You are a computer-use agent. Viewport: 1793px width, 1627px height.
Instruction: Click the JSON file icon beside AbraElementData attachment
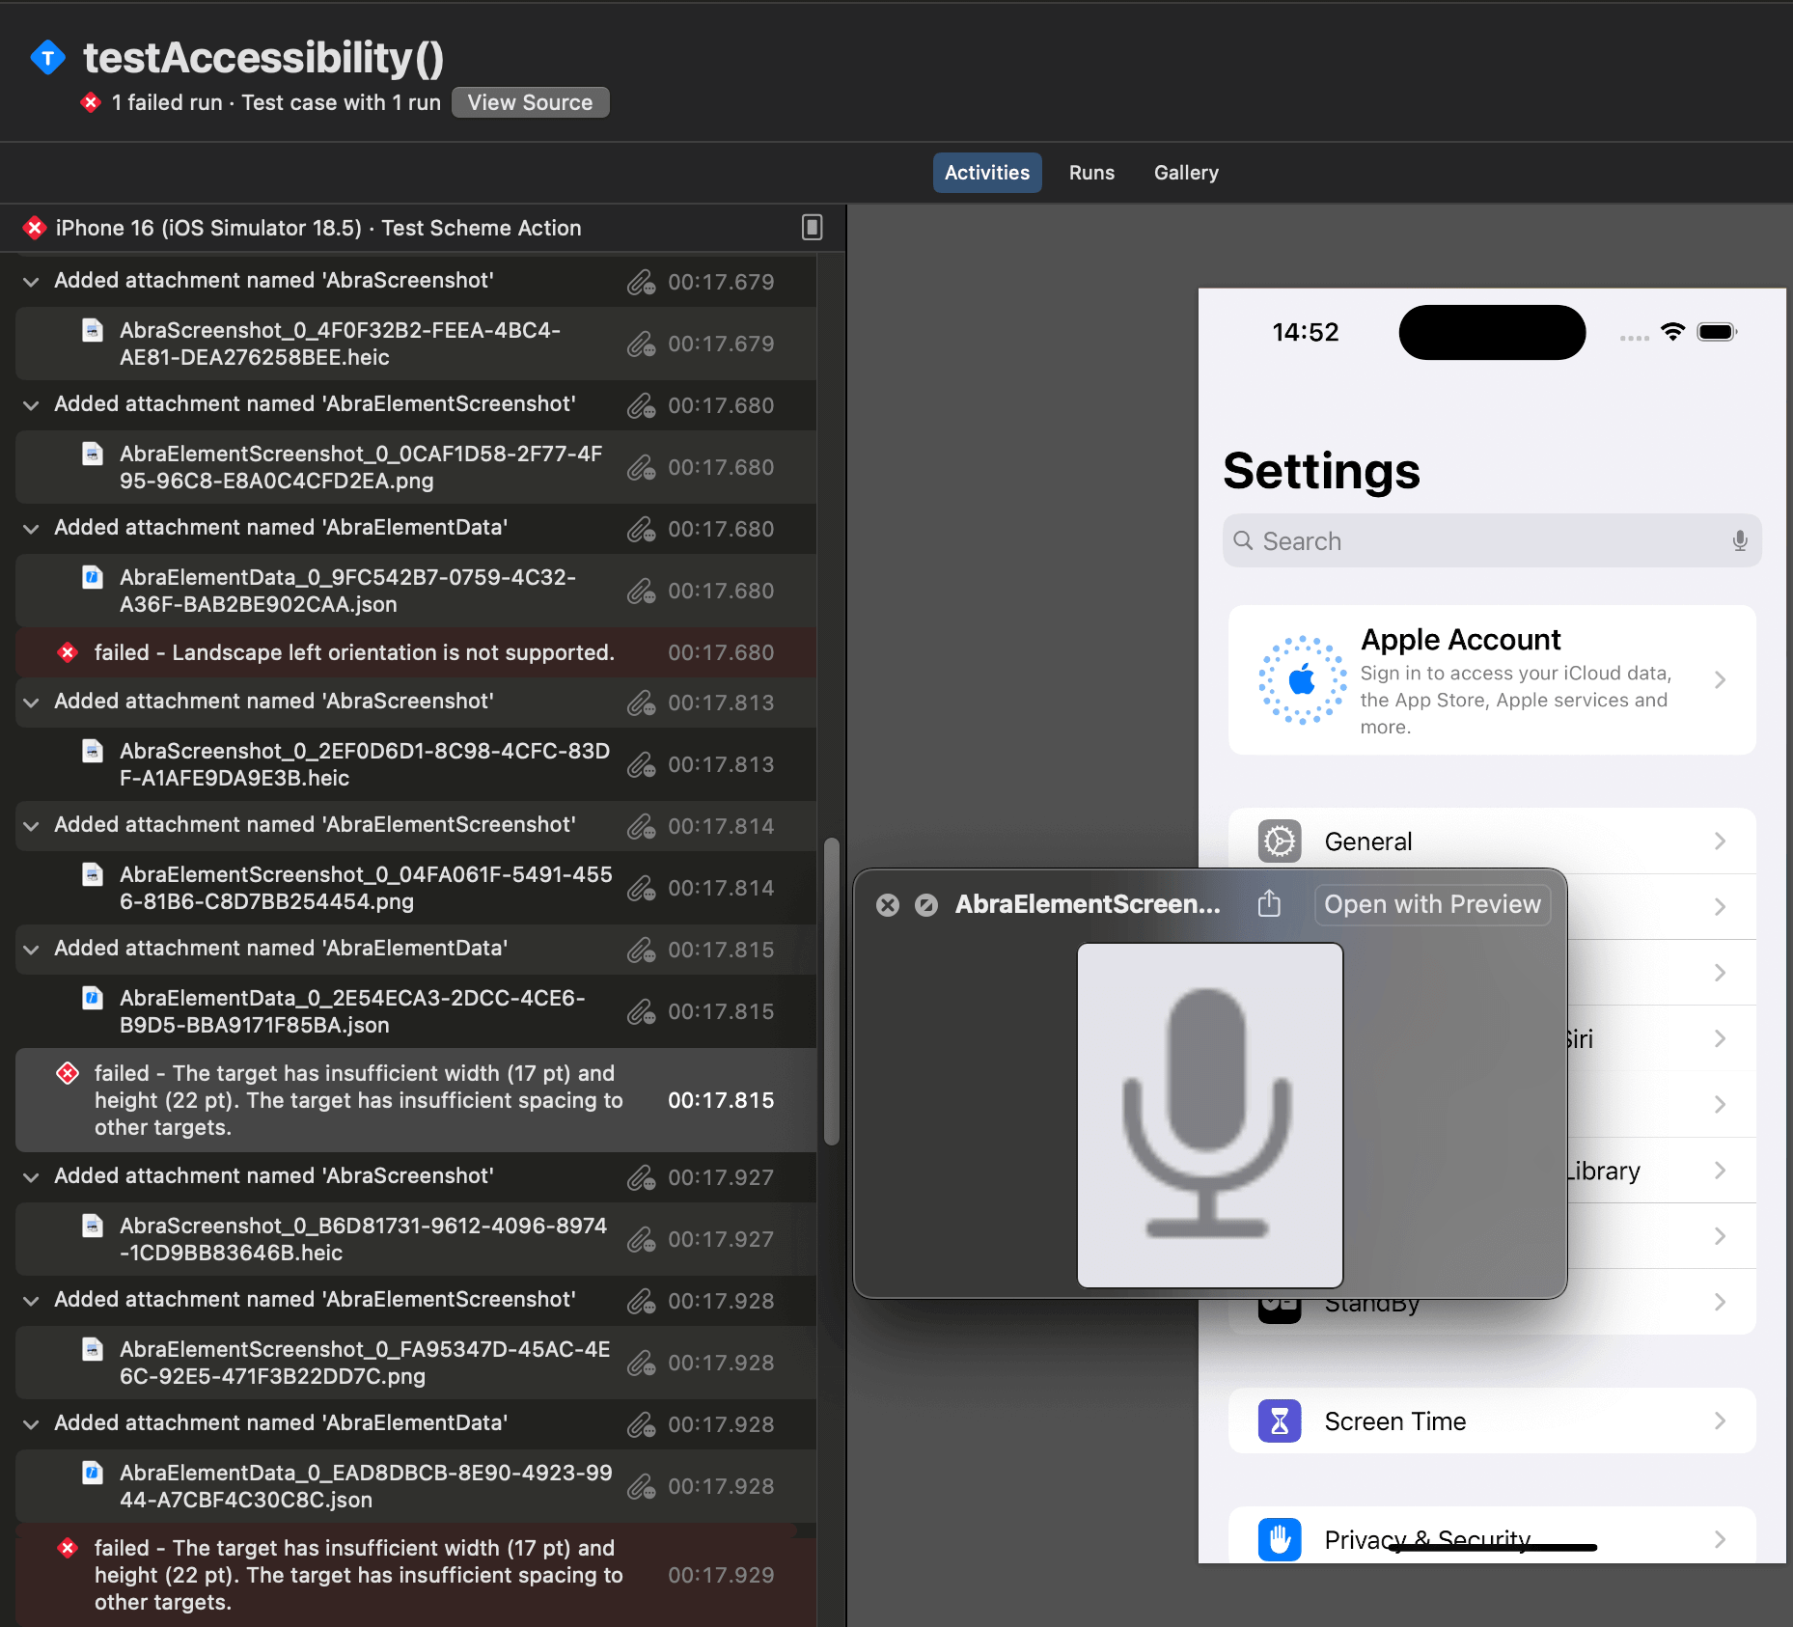93,577
